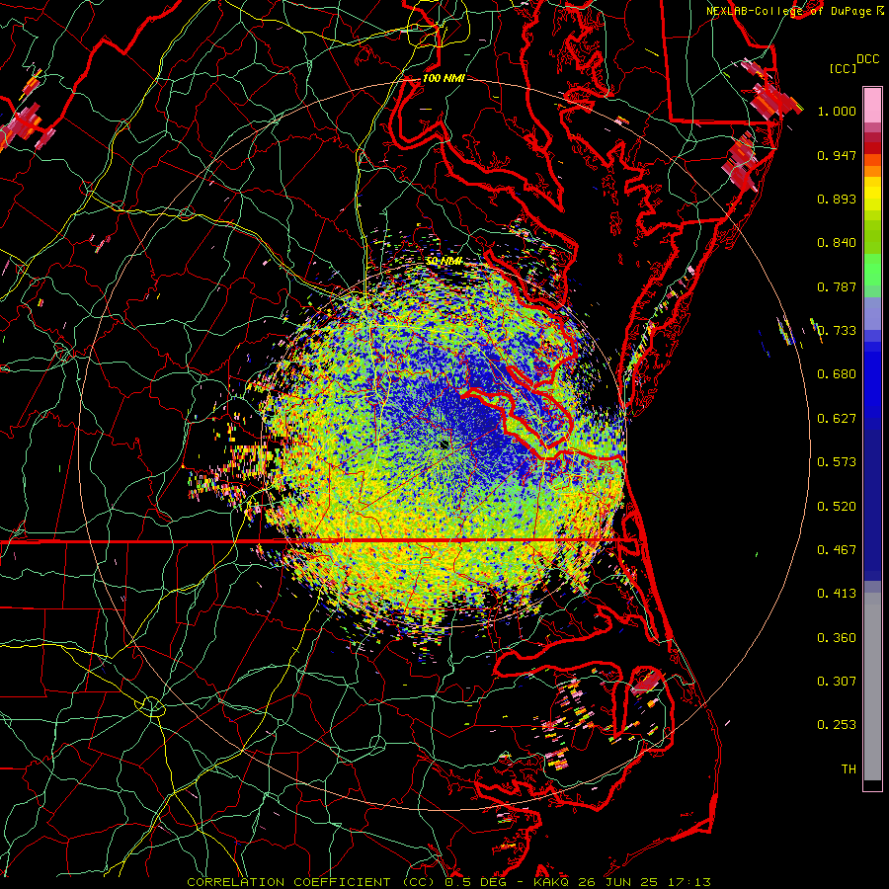Pick the gray segment of the color bar
The image size is (889, 889).
[x=872, y=687]
